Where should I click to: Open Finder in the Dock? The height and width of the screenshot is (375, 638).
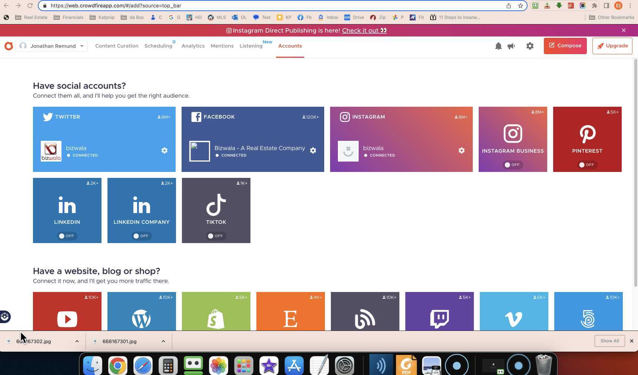pos(93,366)
